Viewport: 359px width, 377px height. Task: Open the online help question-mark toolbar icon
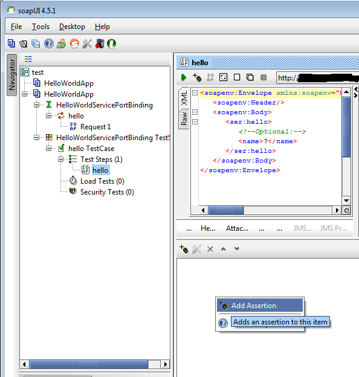pyautogui.click(x=49, y=43)
